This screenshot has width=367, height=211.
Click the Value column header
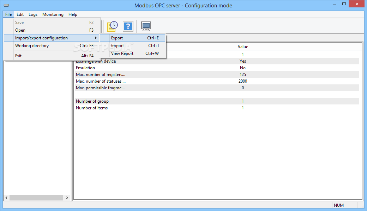(243, 47)
